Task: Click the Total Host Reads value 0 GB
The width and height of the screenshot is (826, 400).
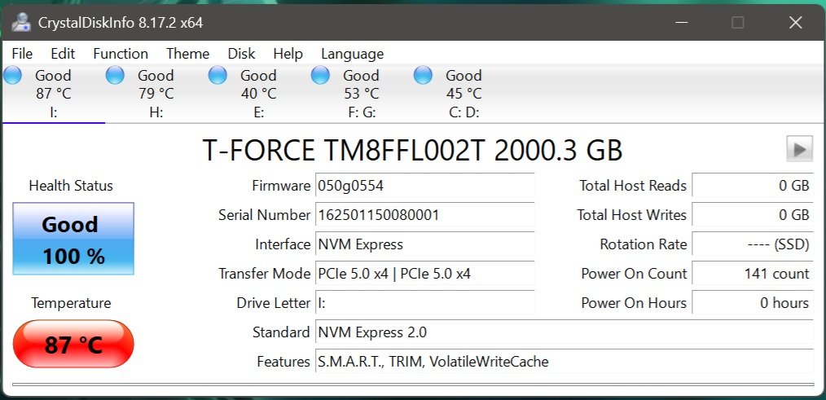Action: coord(753,186)
